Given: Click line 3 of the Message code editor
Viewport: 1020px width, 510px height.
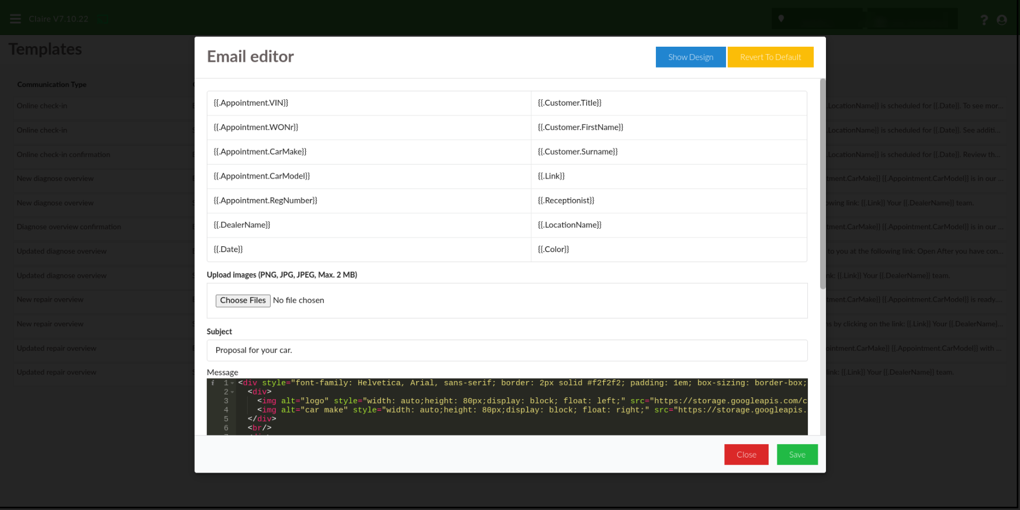Looking at the screenshot, I should tap(520, 401).
